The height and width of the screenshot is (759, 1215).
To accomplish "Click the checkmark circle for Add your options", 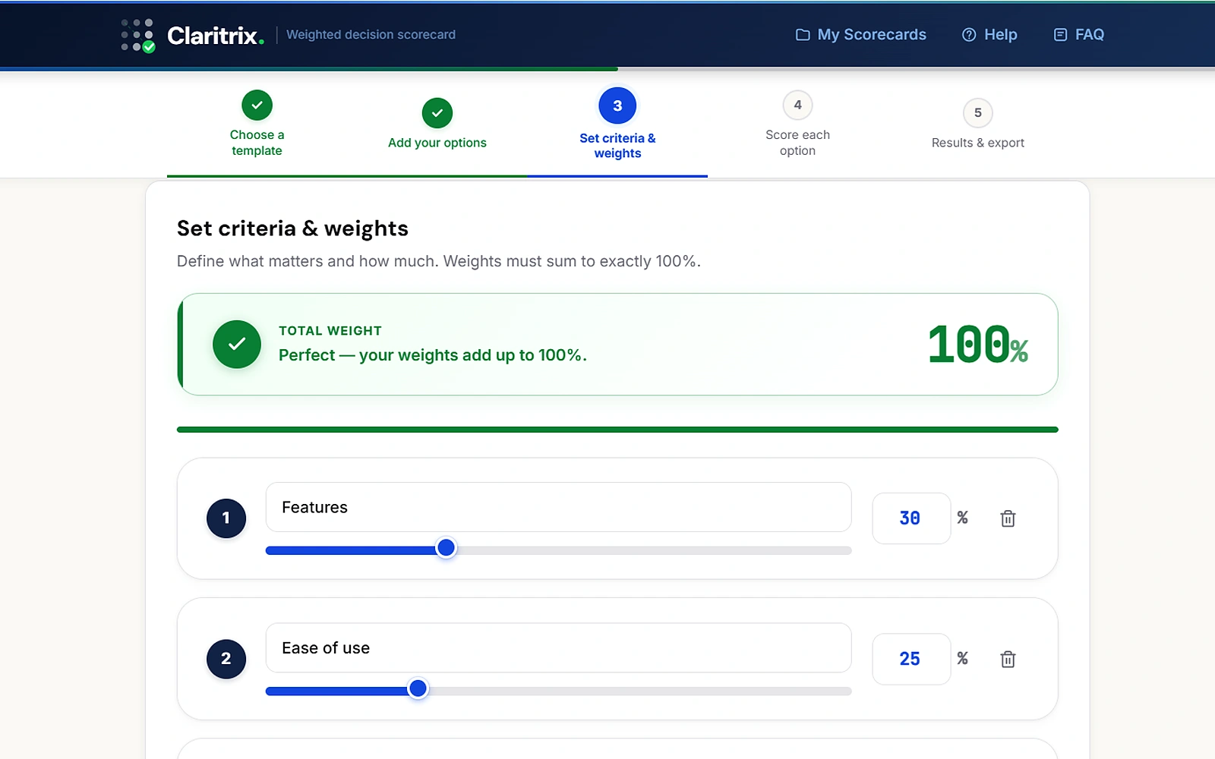I will (x=437, y=113).
